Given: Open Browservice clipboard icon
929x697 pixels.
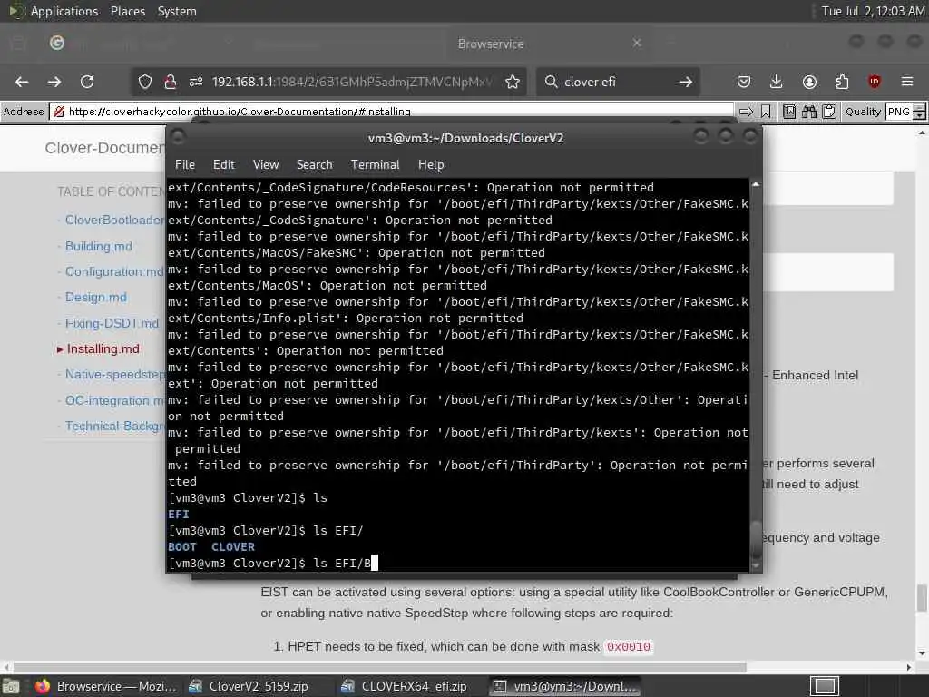Looking at the screenshot, I should [x=829, y=112].
